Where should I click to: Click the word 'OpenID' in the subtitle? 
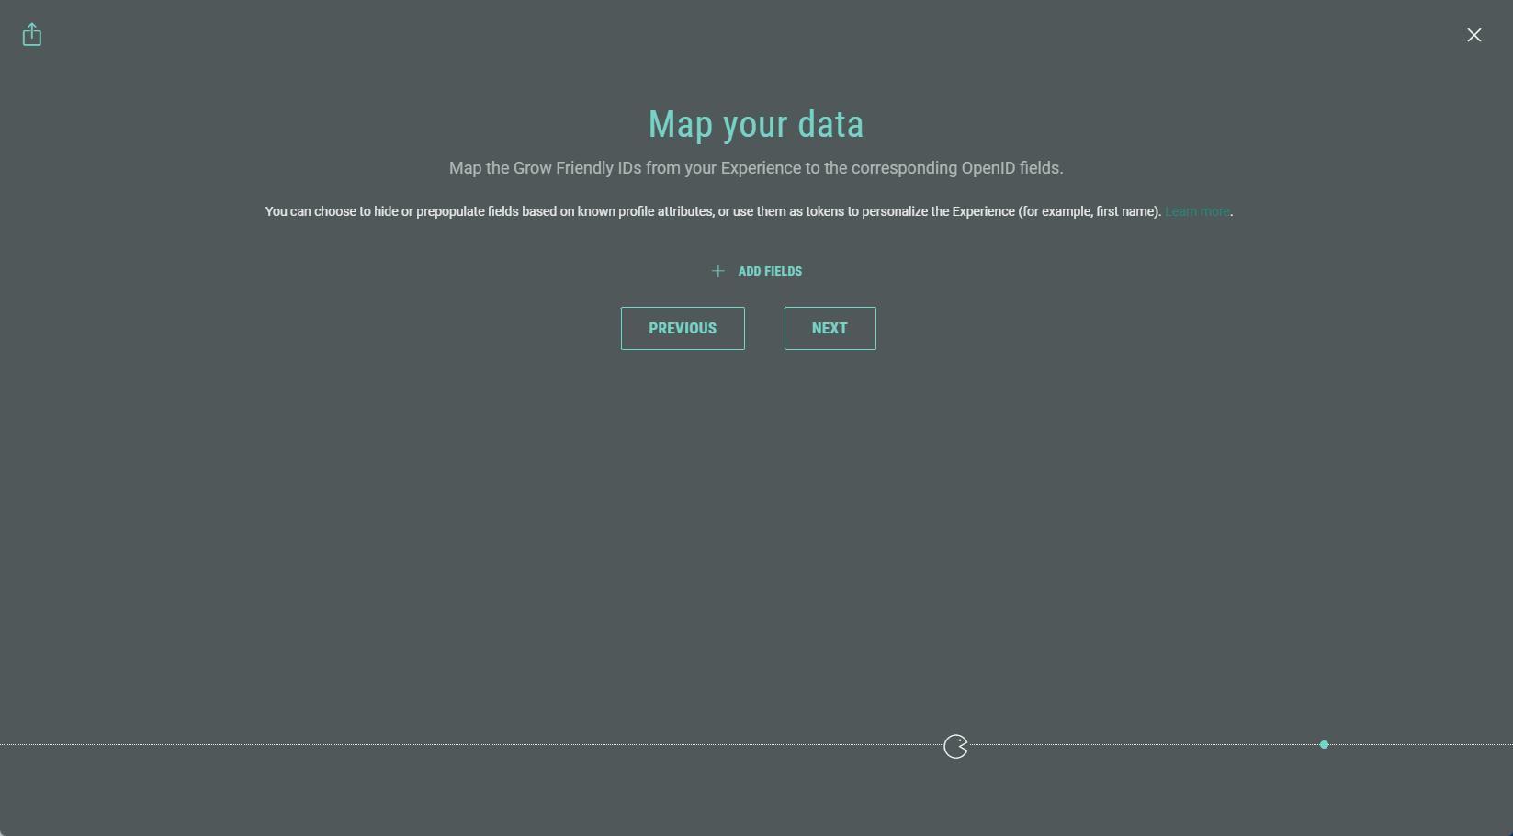(x=987, y=168)
